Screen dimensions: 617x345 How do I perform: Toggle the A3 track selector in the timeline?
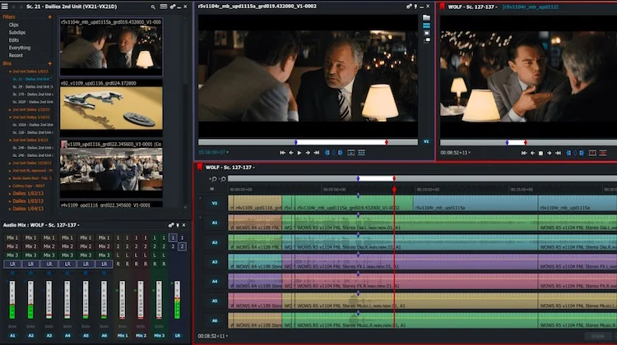[x=215, y=262]
